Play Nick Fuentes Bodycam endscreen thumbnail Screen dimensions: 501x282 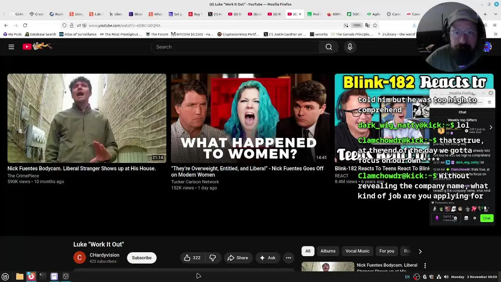87,118
